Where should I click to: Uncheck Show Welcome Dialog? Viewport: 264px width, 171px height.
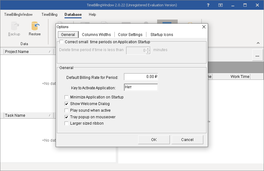tap(66, 104)
